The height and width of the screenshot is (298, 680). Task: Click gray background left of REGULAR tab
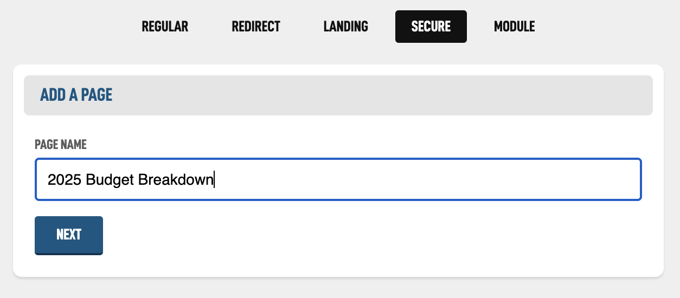click(x=65, y=26)
